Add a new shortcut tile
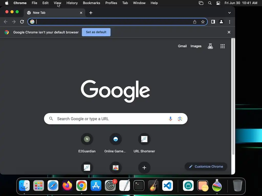This screenshot has width=262, height=196. click(x=144, y=168)
